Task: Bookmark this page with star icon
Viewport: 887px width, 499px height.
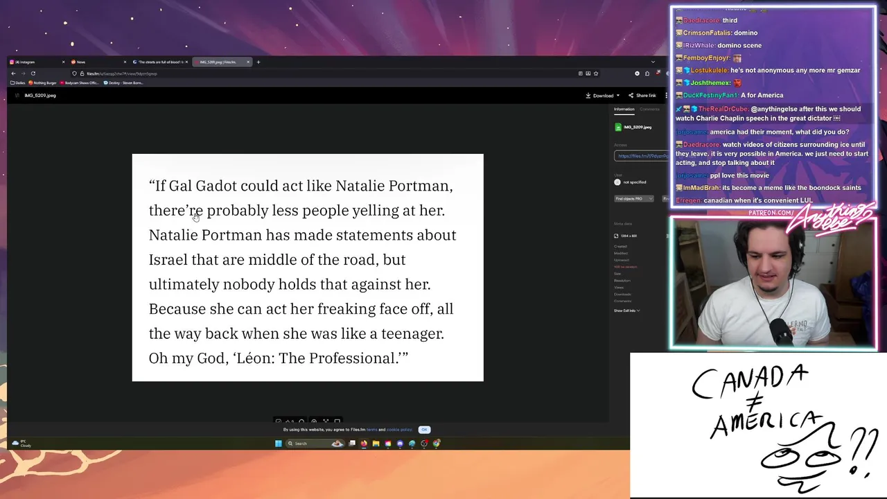Action: coord(596,73)
